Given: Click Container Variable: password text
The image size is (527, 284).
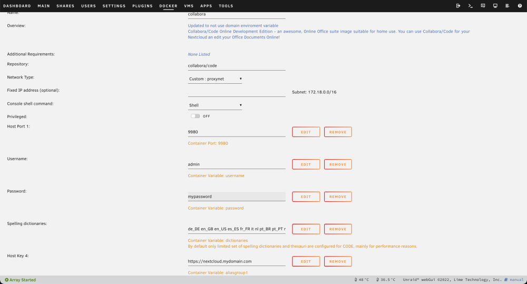Looking at the screenshot, I should (216, 208).
